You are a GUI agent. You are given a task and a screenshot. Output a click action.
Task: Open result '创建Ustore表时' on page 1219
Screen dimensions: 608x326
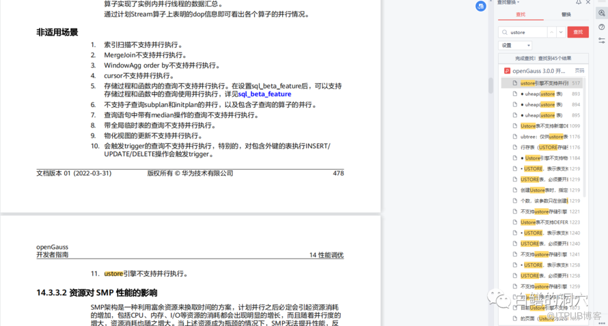click(x=542, y=190)
